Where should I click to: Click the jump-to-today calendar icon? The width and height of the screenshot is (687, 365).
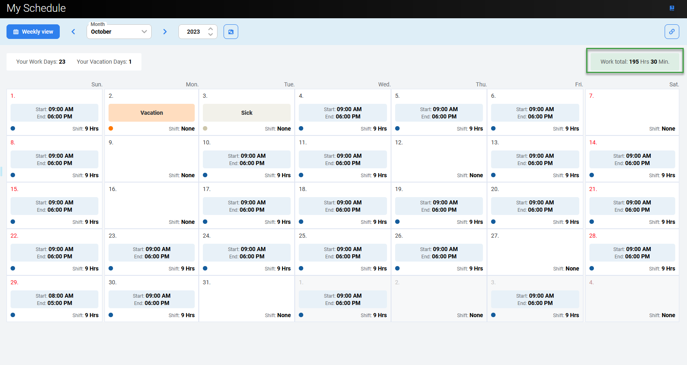click(231, 32)
